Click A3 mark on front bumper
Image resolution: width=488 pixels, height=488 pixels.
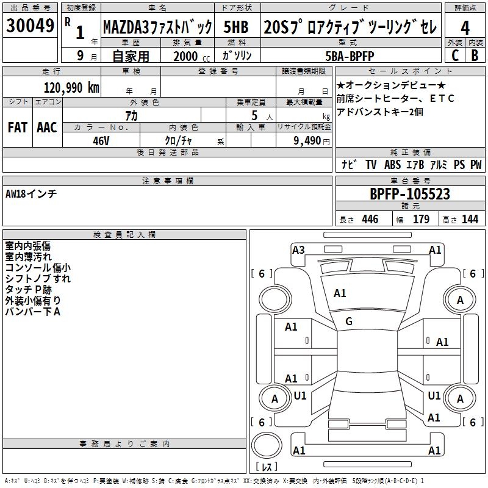point(298,250)
